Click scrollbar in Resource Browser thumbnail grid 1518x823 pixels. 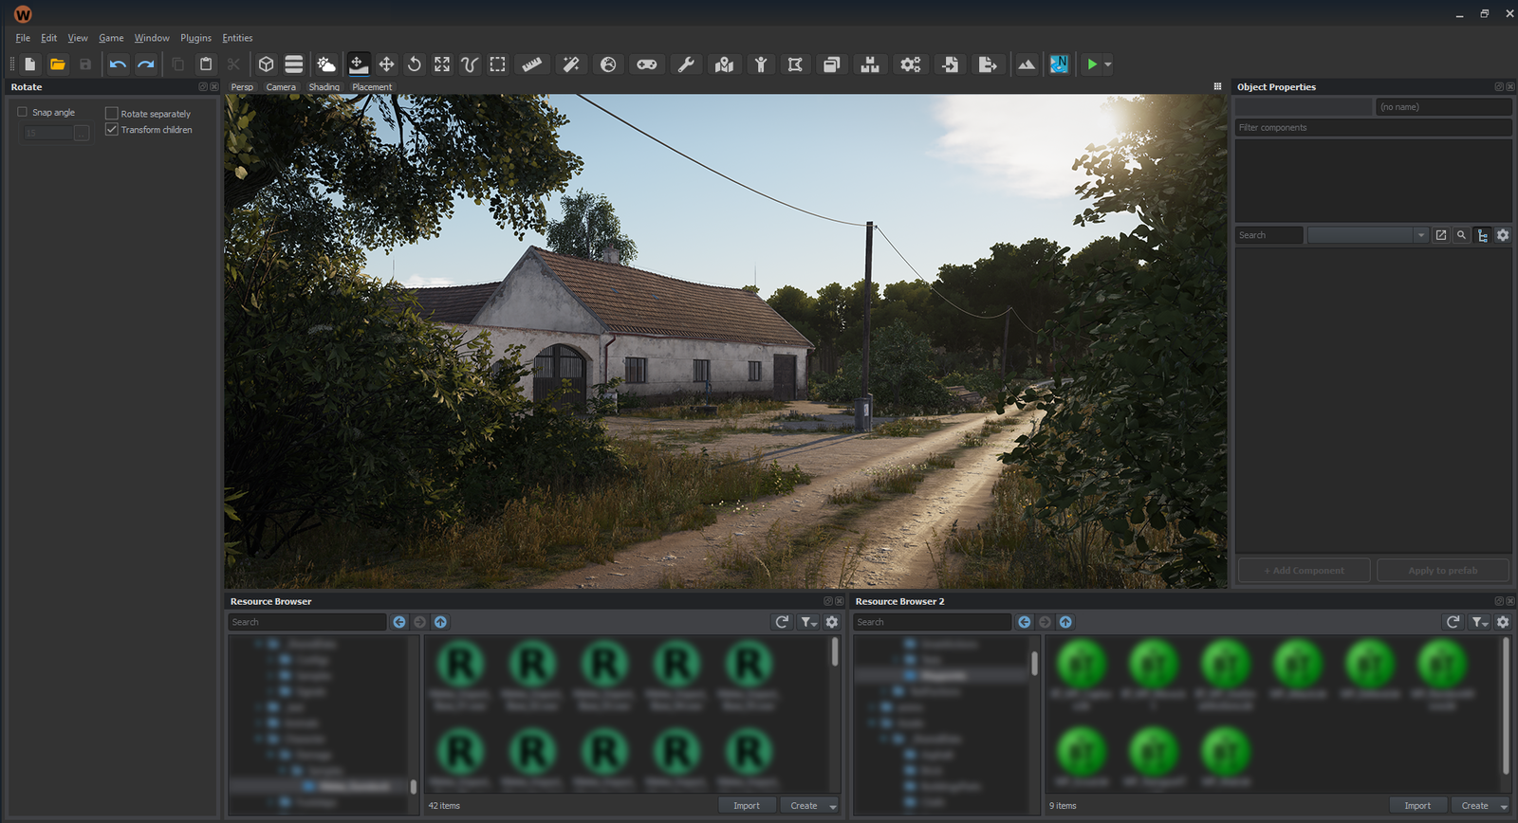(835, 651)
